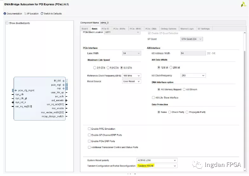Screen dimensions: 249x176
Task: Enable GT Channel DRP Ports checkbox
Action: (x=89, y=135)
